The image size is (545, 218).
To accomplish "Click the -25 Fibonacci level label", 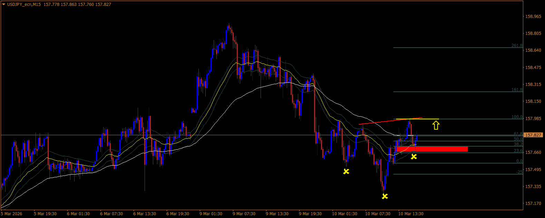I will point(519,172).
